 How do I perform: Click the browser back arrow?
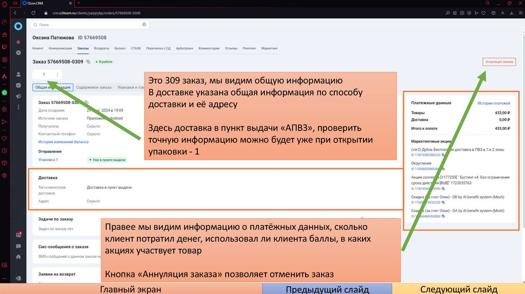pos(15,13)
